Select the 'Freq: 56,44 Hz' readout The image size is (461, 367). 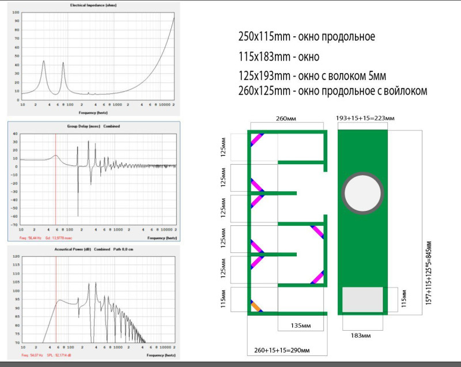[x=31, y=238]
